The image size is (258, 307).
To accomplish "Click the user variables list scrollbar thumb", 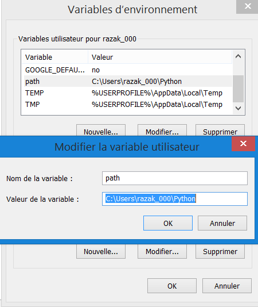I will tap(238, 89).
